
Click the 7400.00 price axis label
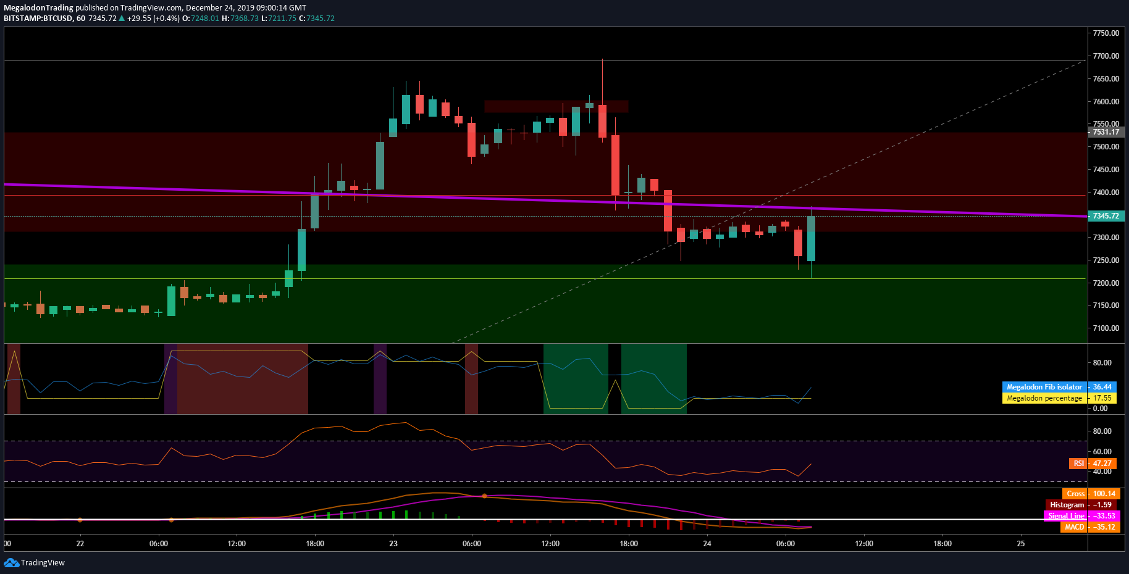click(1106, 193)
